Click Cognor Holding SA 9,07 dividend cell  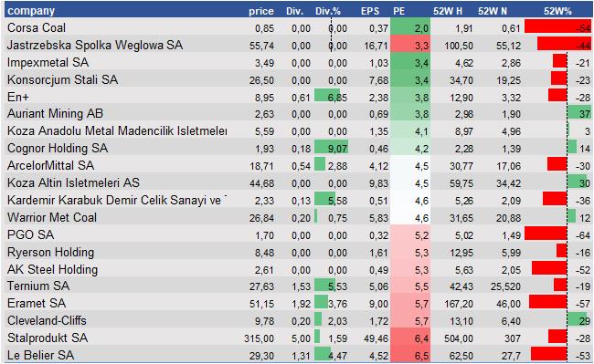[x=332, y=148]
